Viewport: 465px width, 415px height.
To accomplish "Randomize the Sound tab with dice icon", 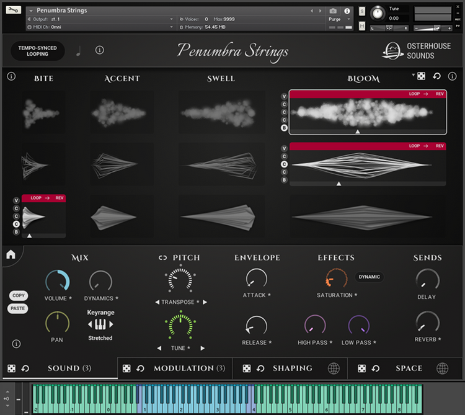I will coord(12,368).
